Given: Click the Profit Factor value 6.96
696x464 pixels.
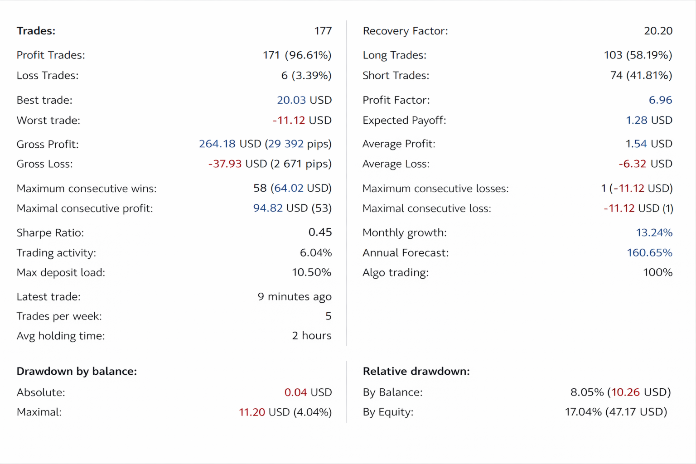Looking at the screenshot, I should [x=660, y=100].
